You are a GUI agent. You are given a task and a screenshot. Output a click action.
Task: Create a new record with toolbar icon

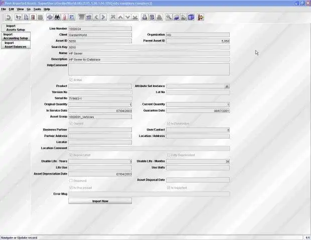click(26, 17)
